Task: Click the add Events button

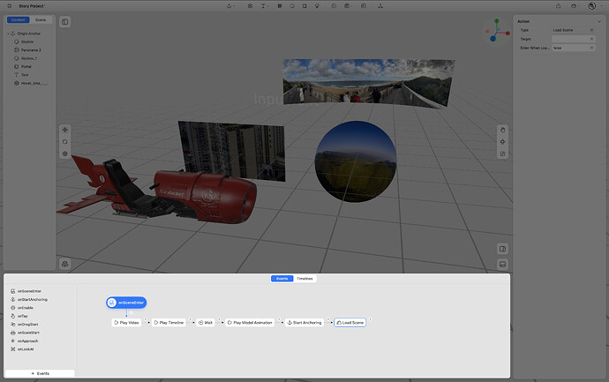Action: click(x=40, y=373)
